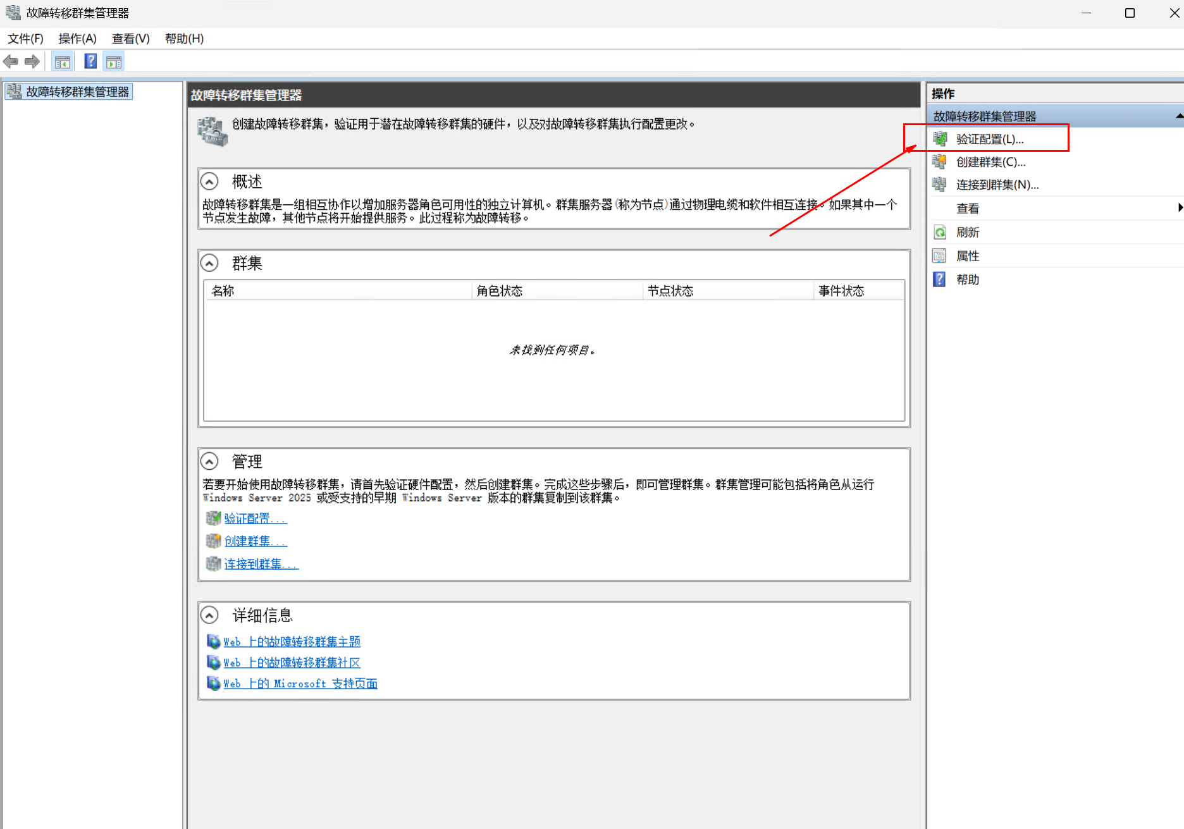This screenshot has height=829, width=1184.
Task: Click 连接到群集(N)... in the Actions pane
Action: click(997, 185)
